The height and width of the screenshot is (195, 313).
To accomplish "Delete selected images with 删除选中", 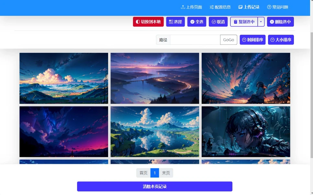I will click(280, 22).
